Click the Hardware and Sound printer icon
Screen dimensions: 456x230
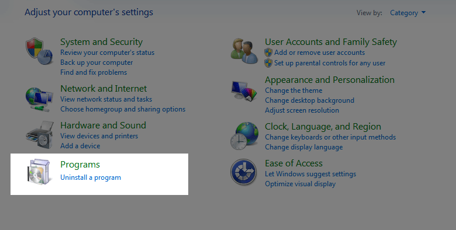tap(39, 135)
